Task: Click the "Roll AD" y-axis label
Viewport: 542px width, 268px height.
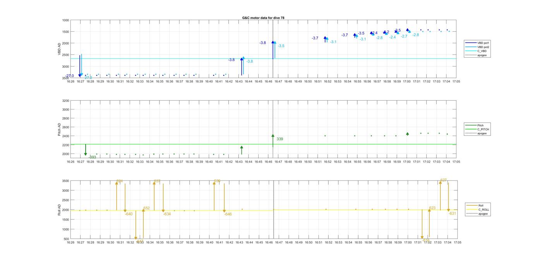Action: click(60, 210)
